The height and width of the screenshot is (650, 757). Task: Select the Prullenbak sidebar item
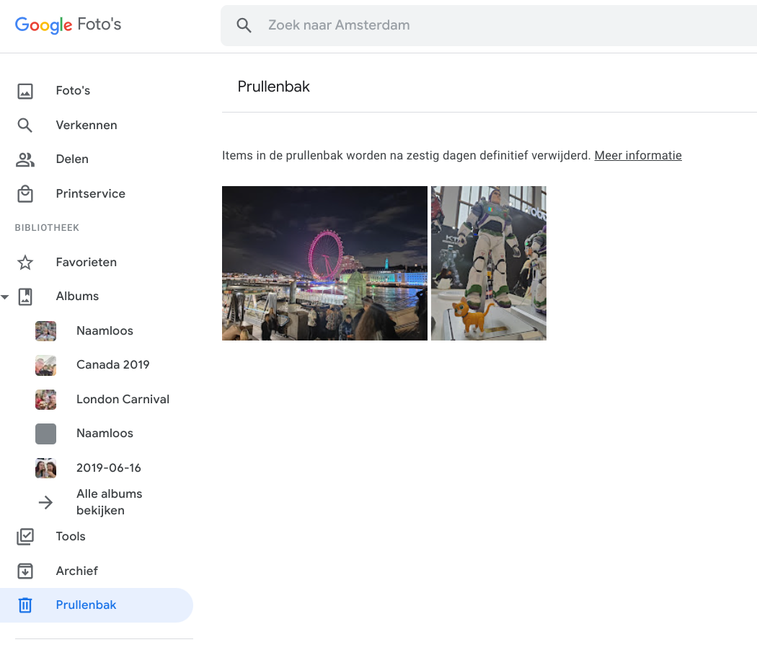pos(97,605)
